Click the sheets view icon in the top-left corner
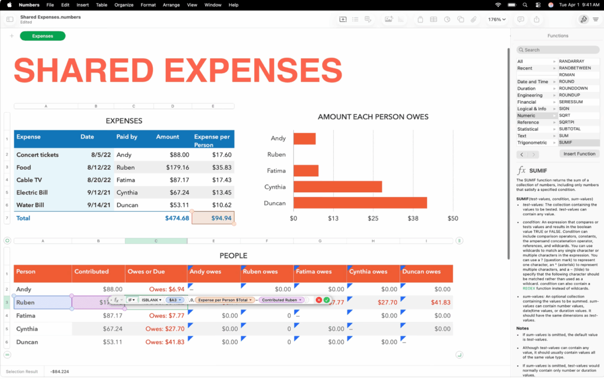 click(x=9, y=19)
